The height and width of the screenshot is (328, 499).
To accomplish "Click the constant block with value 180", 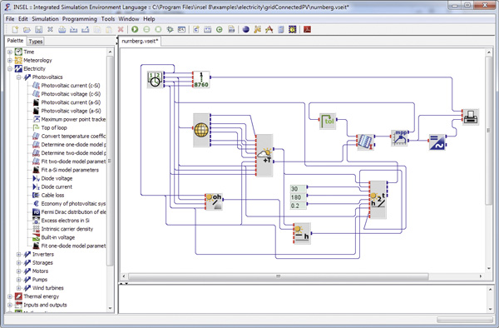I will point(299,197).
